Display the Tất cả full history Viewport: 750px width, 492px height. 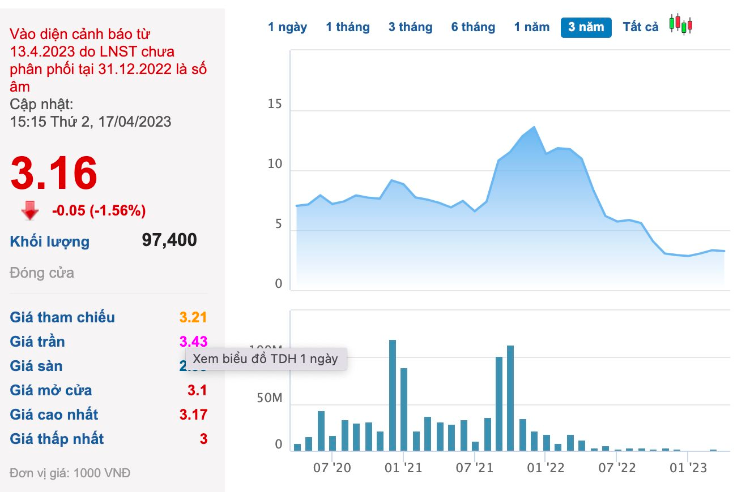pyautogui.click(x=641, y=27)
